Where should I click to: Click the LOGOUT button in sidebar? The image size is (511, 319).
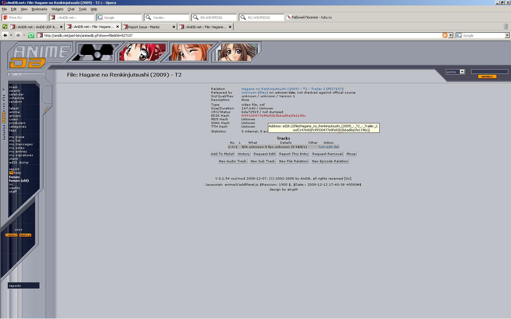click(12, 235)
